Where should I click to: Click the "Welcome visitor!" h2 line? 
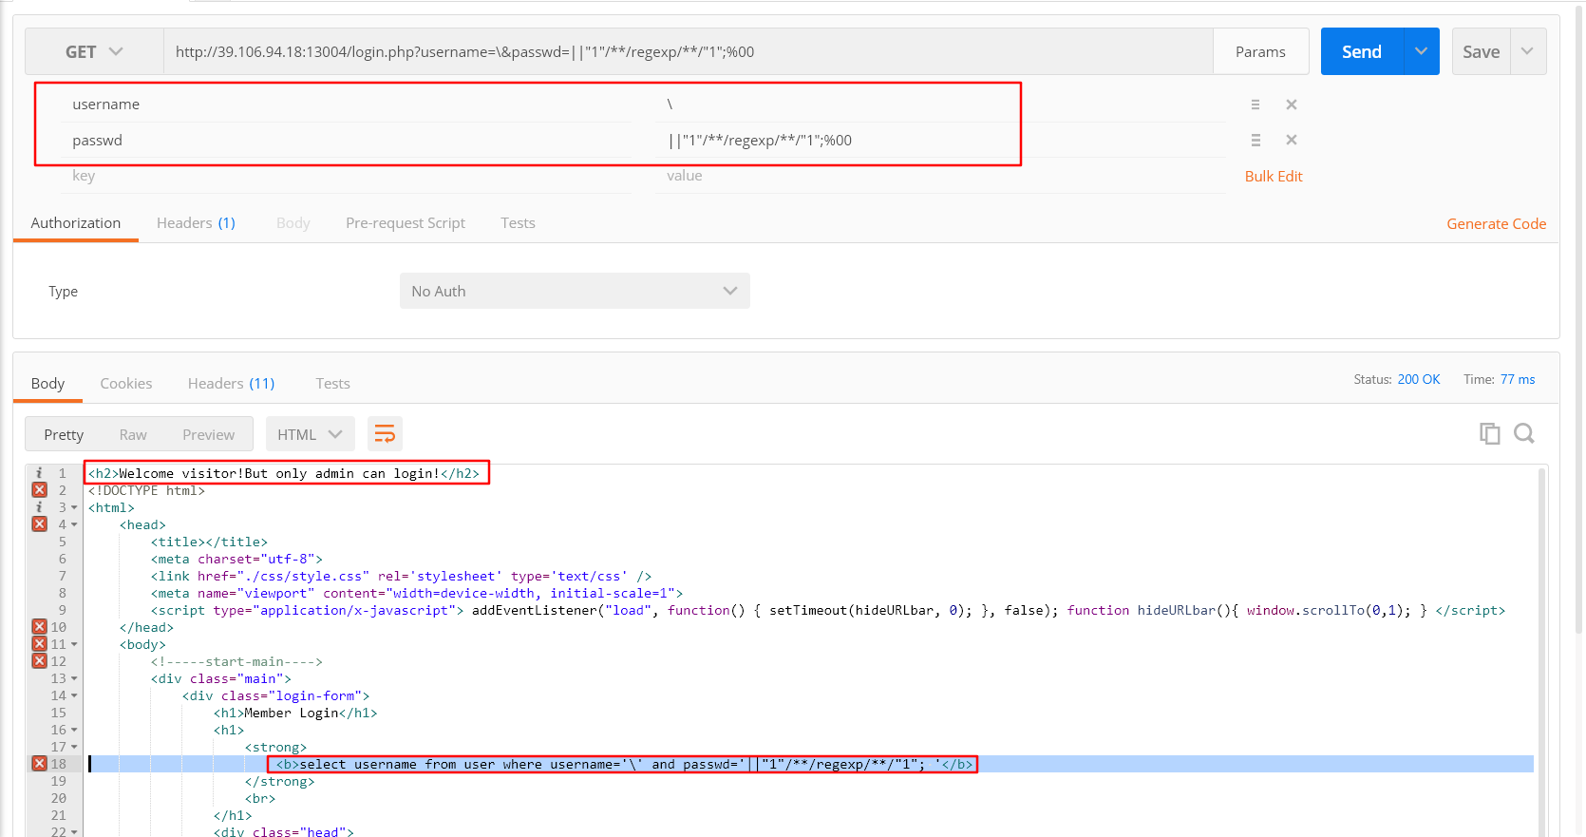pyautogui.click(x=285, y=473)
